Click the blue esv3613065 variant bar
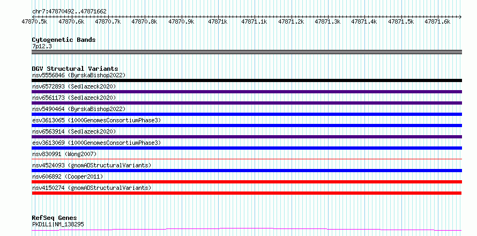Viewport: 477px width, 236px height. tap(247, 126)
